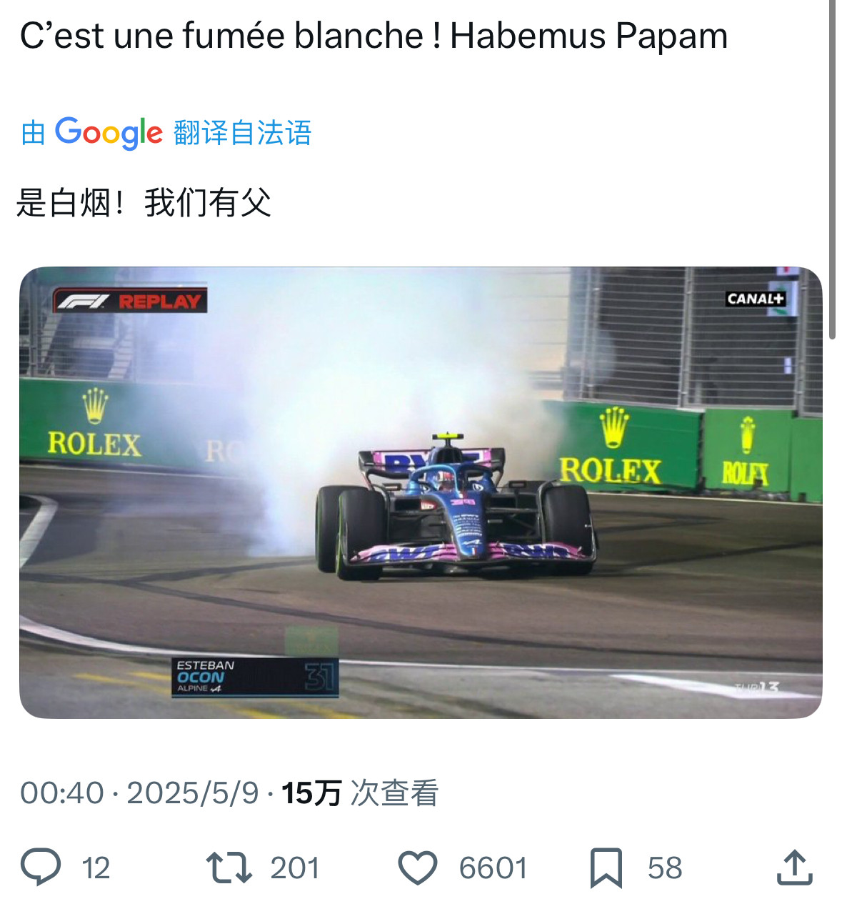Open the reply comment icon
This screenshot has height=914, width=842.
click(x=41, y=867)
